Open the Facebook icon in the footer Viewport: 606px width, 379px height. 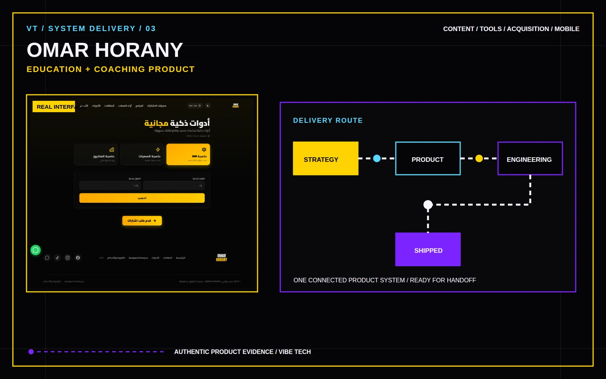coord(78,258)
